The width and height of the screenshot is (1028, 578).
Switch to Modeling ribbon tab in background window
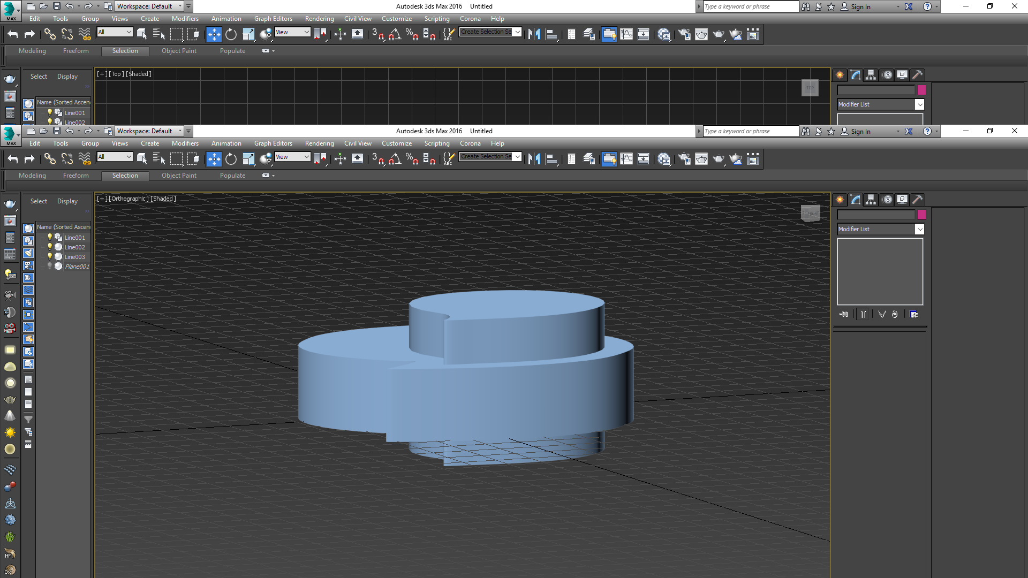pos(32,51)
